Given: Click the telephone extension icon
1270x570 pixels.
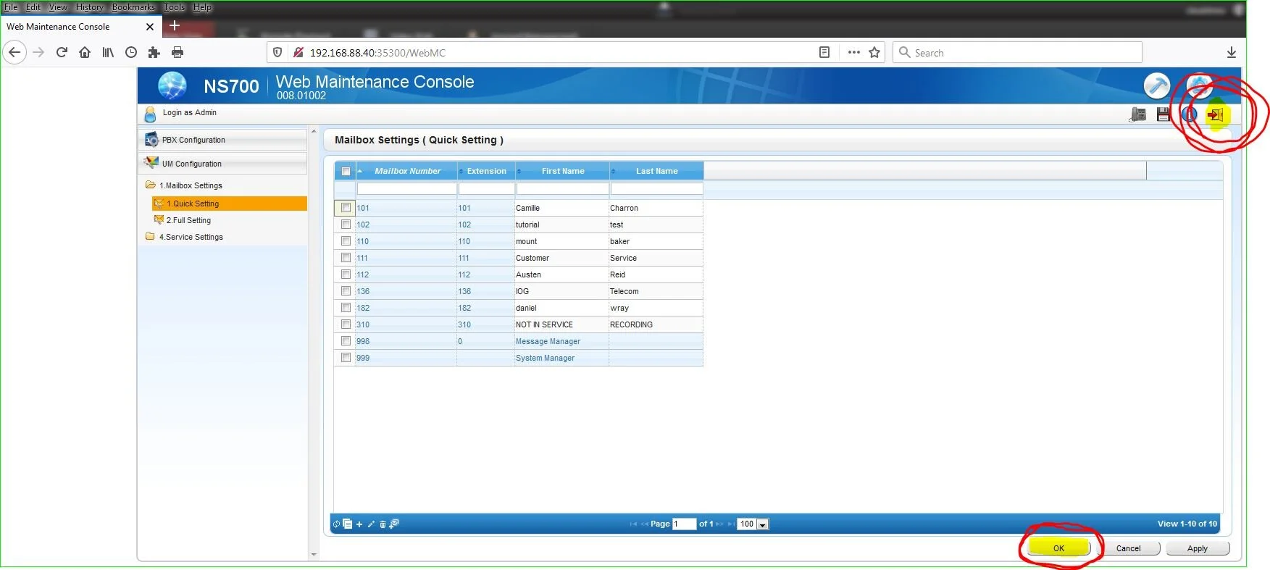Looking at the screenshot, I should point(1137,114).
